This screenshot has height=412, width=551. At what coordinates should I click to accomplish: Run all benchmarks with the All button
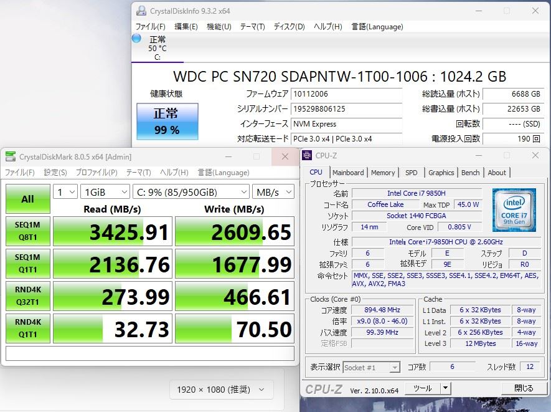click(x=28, y=199)
